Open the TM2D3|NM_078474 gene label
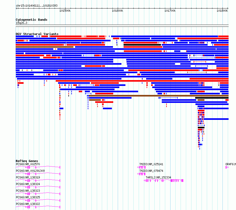The height and width of the screenshot is (210, 236). (151, 171)
